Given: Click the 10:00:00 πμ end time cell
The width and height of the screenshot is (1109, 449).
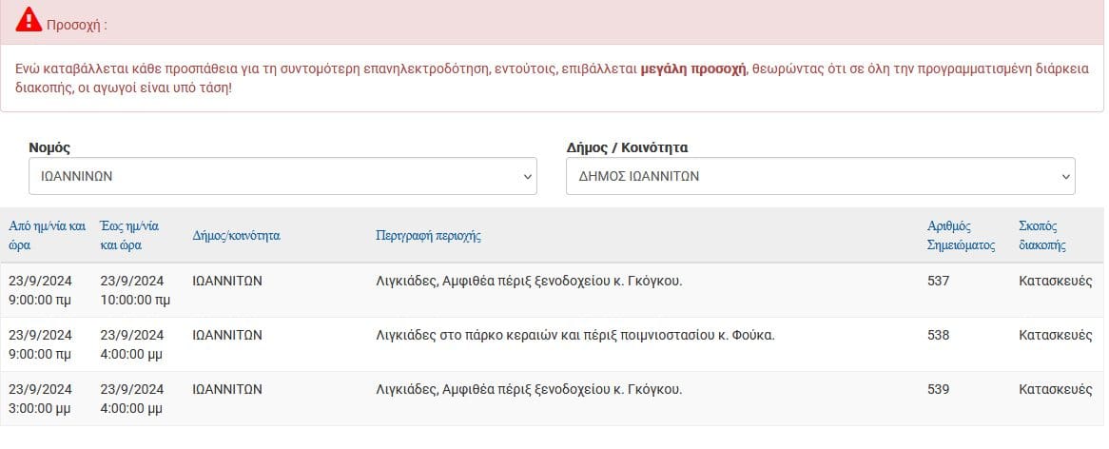Looking at the screenshot, I should 135,300.
